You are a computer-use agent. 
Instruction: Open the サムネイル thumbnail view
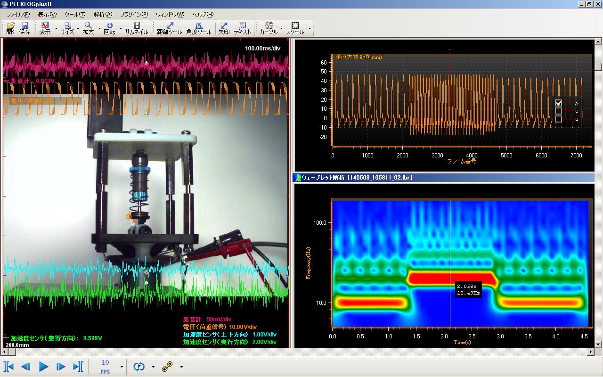(x=137, y=28)
